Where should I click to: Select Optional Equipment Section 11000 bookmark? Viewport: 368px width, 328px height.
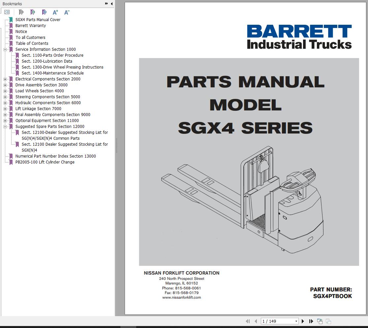(x=47, y=120)
